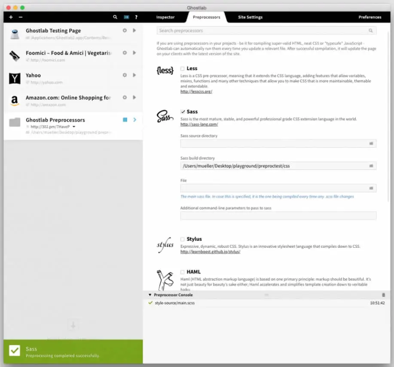Open the sass-lang.com link
This screenshot has width=394, height=367.
[x=199, y=124]
